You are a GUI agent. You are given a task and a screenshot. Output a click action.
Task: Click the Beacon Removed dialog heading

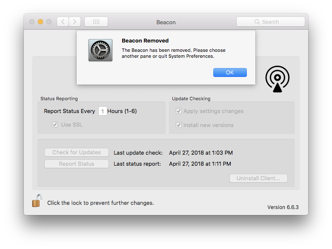[145, 41]
